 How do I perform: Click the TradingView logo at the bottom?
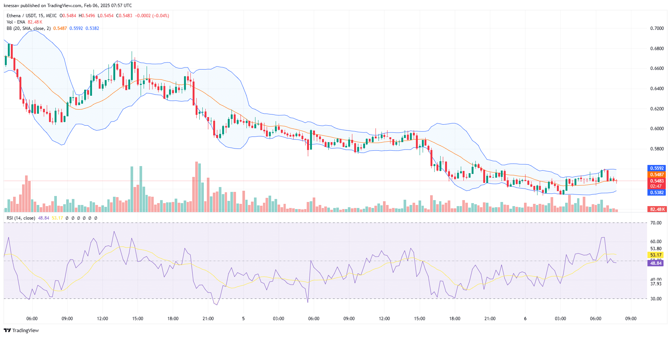[x=21, y=330]
